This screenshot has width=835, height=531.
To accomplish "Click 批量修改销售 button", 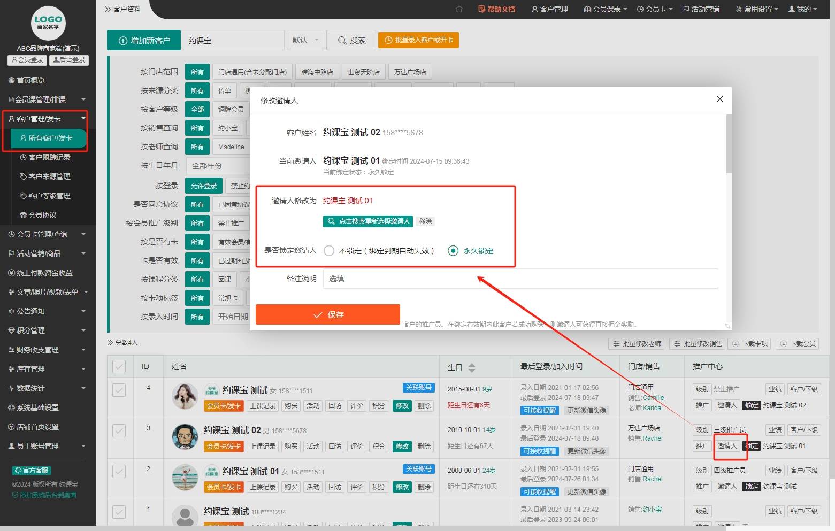I will tap(697, 344).
